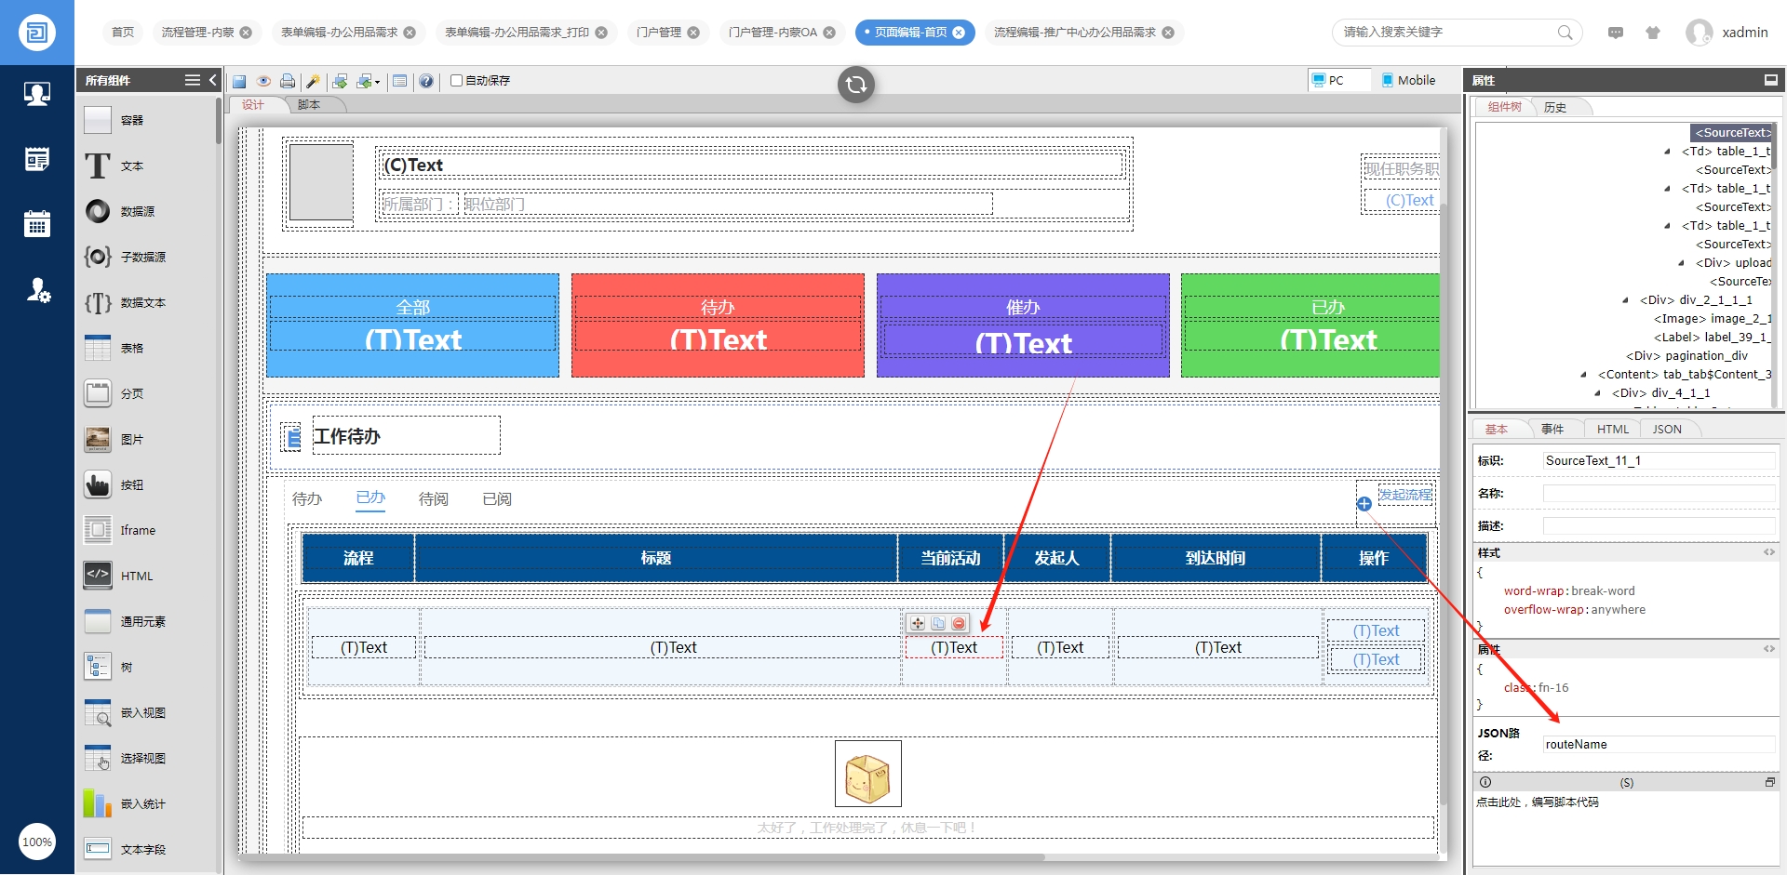This screenshot has height=875, width=1787.
Task: Open the calendar icon in the left sidebar
Action: pyautogui.click(x=37, y=223)
